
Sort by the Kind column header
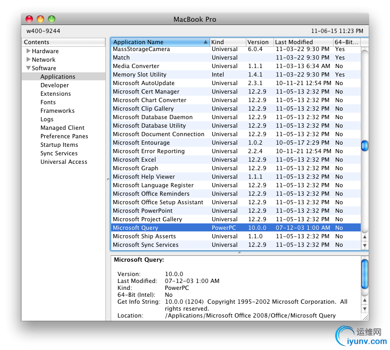point(228,42)
